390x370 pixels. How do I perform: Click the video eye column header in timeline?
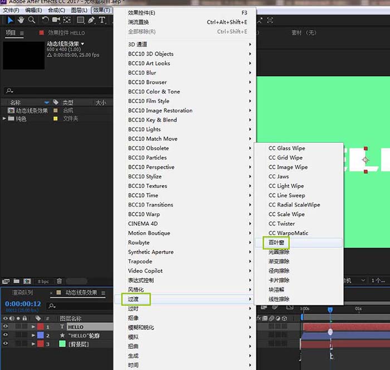pos(5,318)
